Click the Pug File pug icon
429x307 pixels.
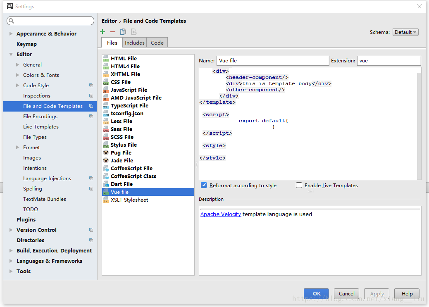(106, 152)
